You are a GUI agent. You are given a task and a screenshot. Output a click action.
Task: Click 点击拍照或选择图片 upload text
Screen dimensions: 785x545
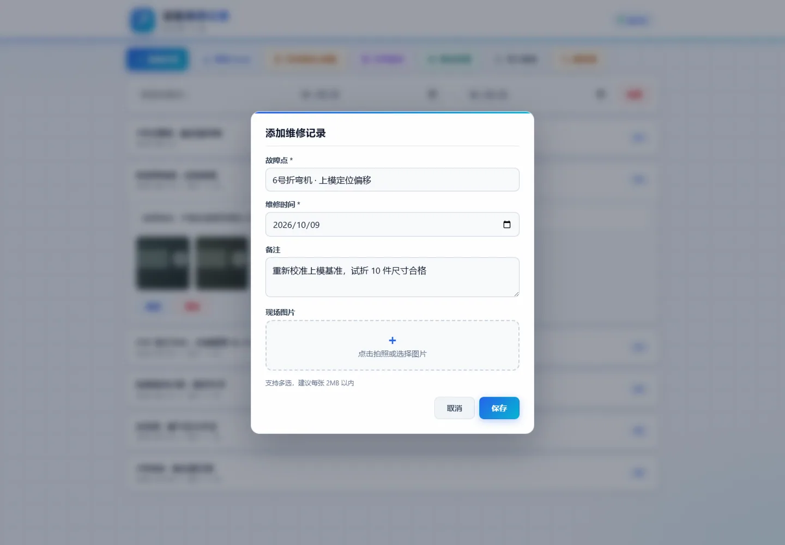tap(392, 354)
